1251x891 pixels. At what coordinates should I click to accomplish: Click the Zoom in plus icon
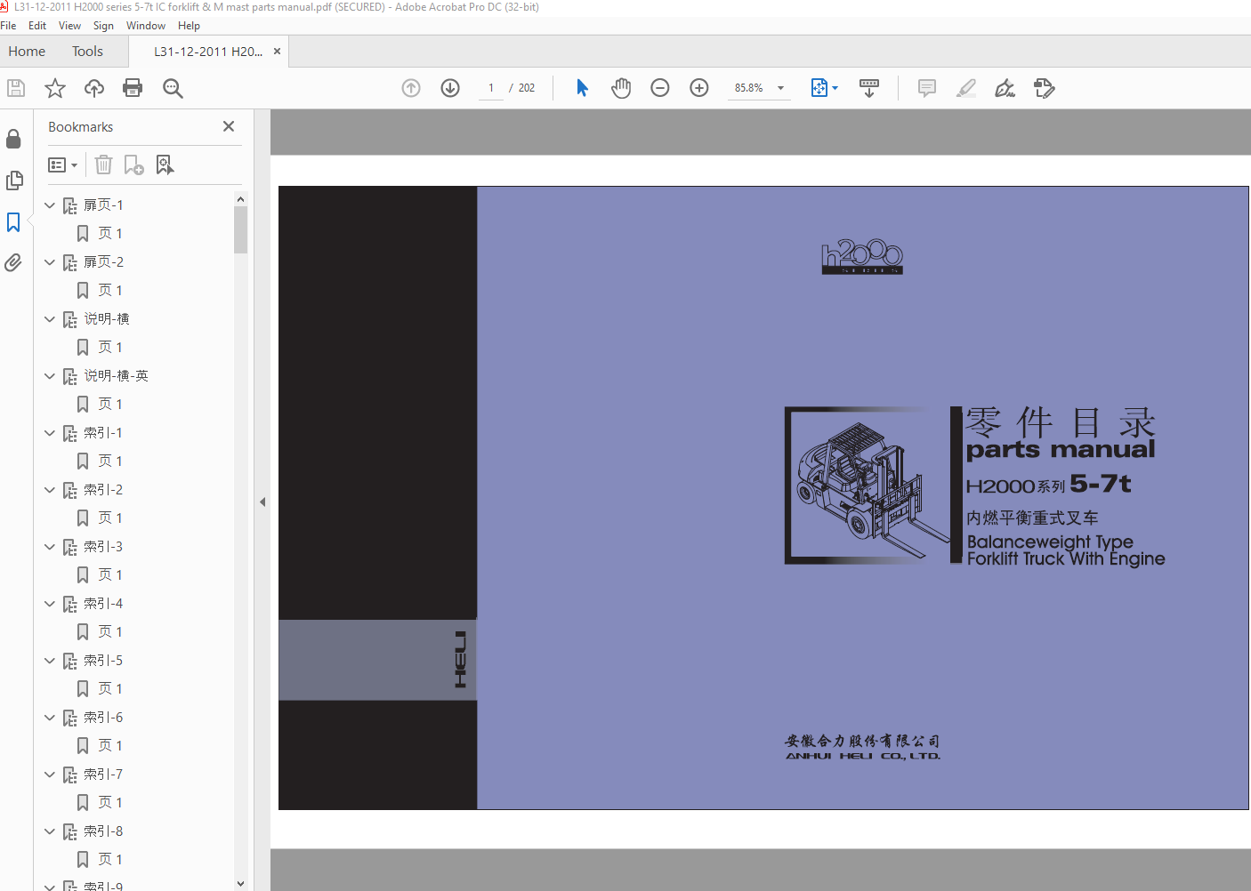click(x=699, y=88)
